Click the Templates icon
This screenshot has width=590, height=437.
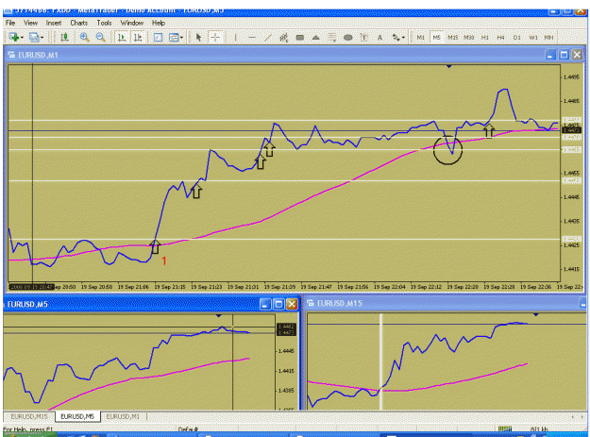[174, 37]
